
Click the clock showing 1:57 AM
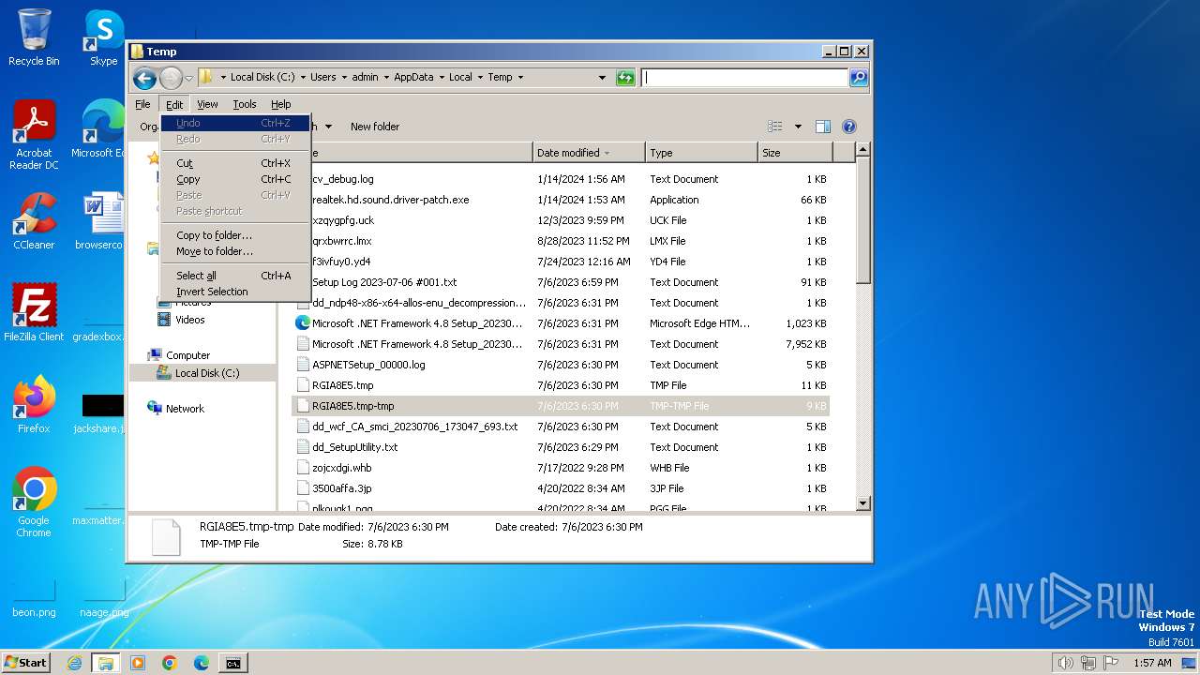click(1151, 663)
